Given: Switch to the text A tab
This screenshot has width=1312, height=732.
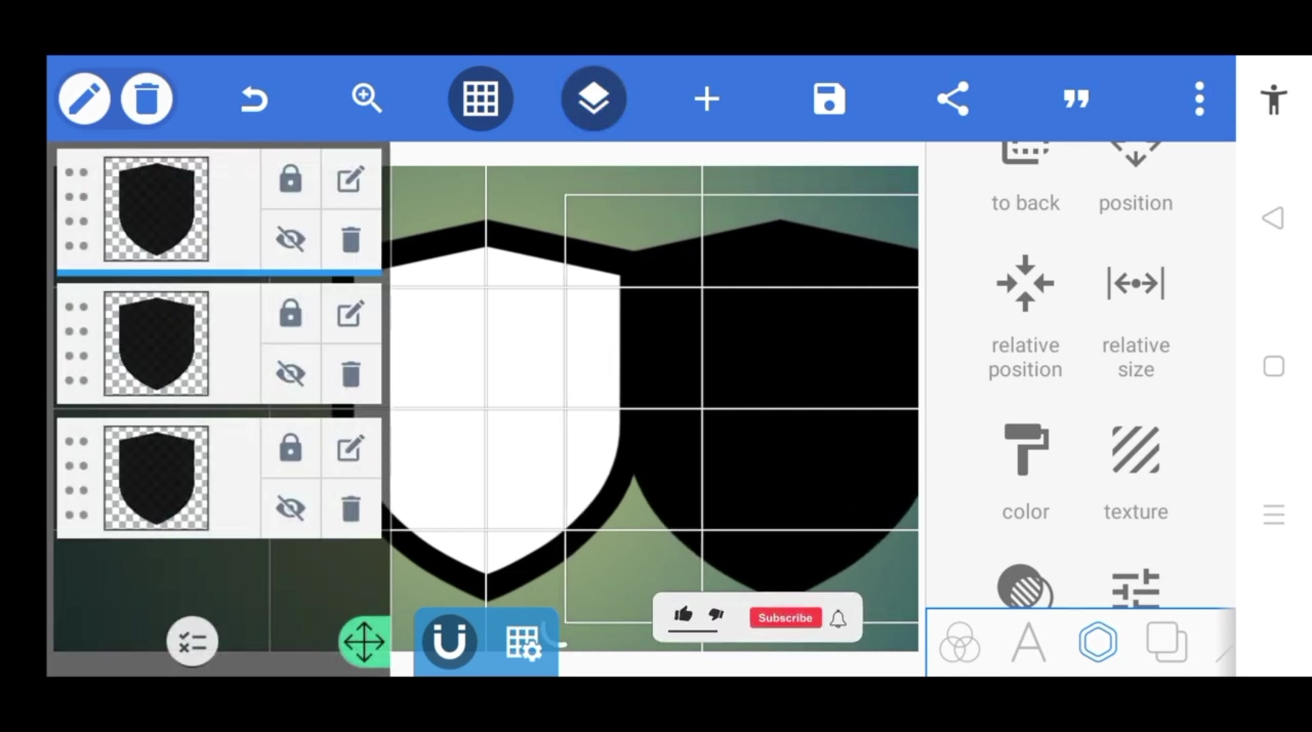Looking at the screenshot, I should click(1028, 642).
